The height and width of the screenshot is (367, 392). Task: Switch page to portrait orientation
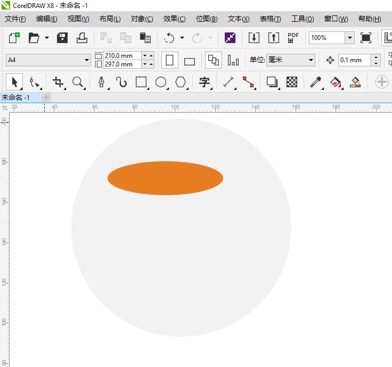tap(170, 60)
